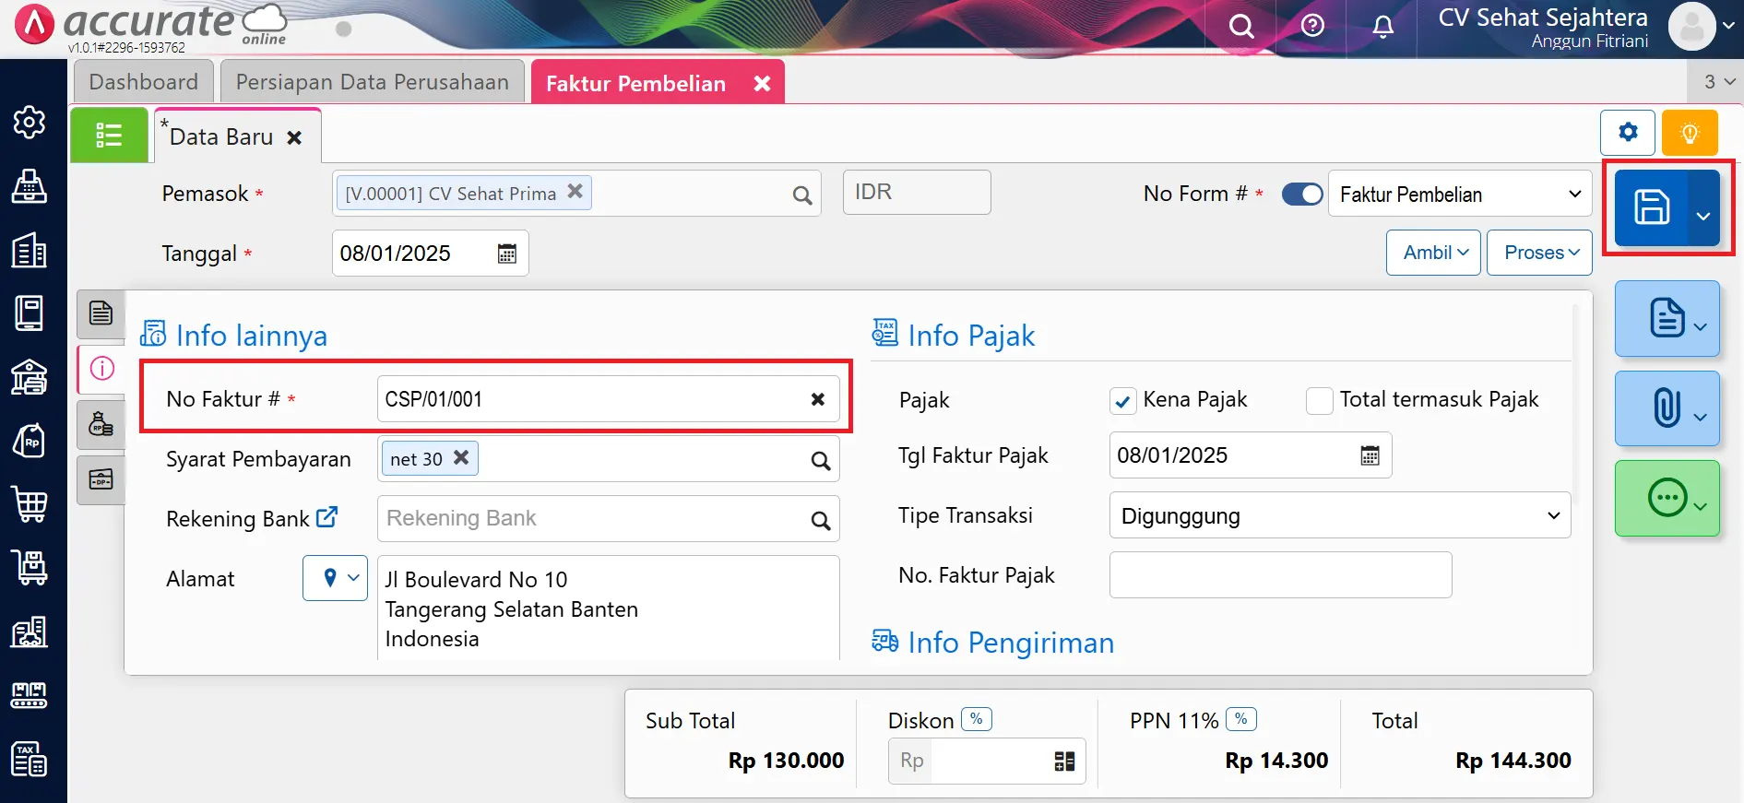Open the expenses money bag side tab

pyautogui.click(x=101, y=424)
